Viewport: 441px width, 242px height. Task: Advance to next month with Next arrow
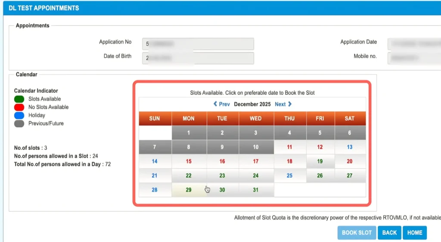tap(283, 104)
